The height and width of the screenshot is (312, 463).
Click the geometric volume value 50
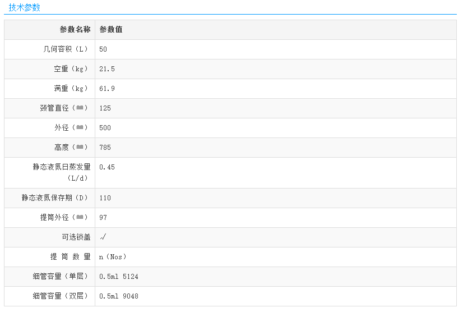tap(103, 49)
